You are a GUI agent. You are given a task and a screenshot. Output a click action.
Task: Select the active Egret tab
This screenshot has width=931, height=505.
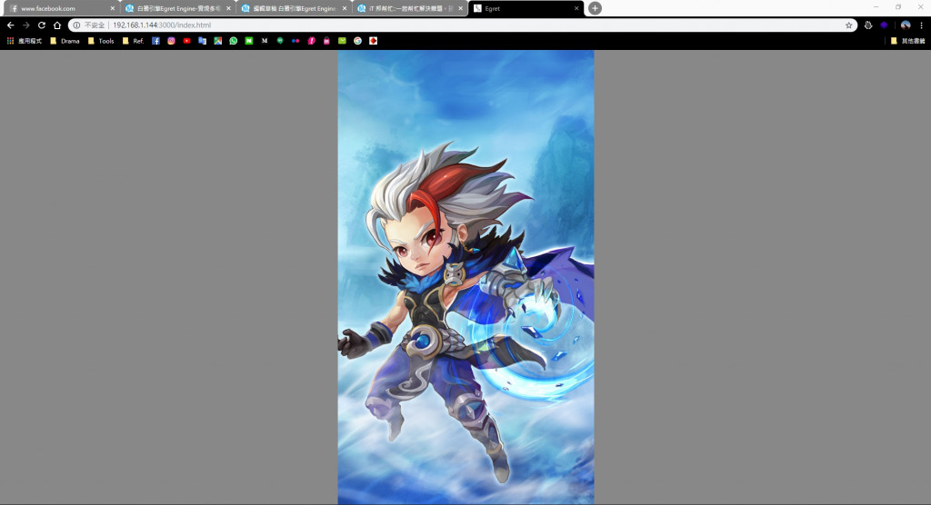point(526,8)
